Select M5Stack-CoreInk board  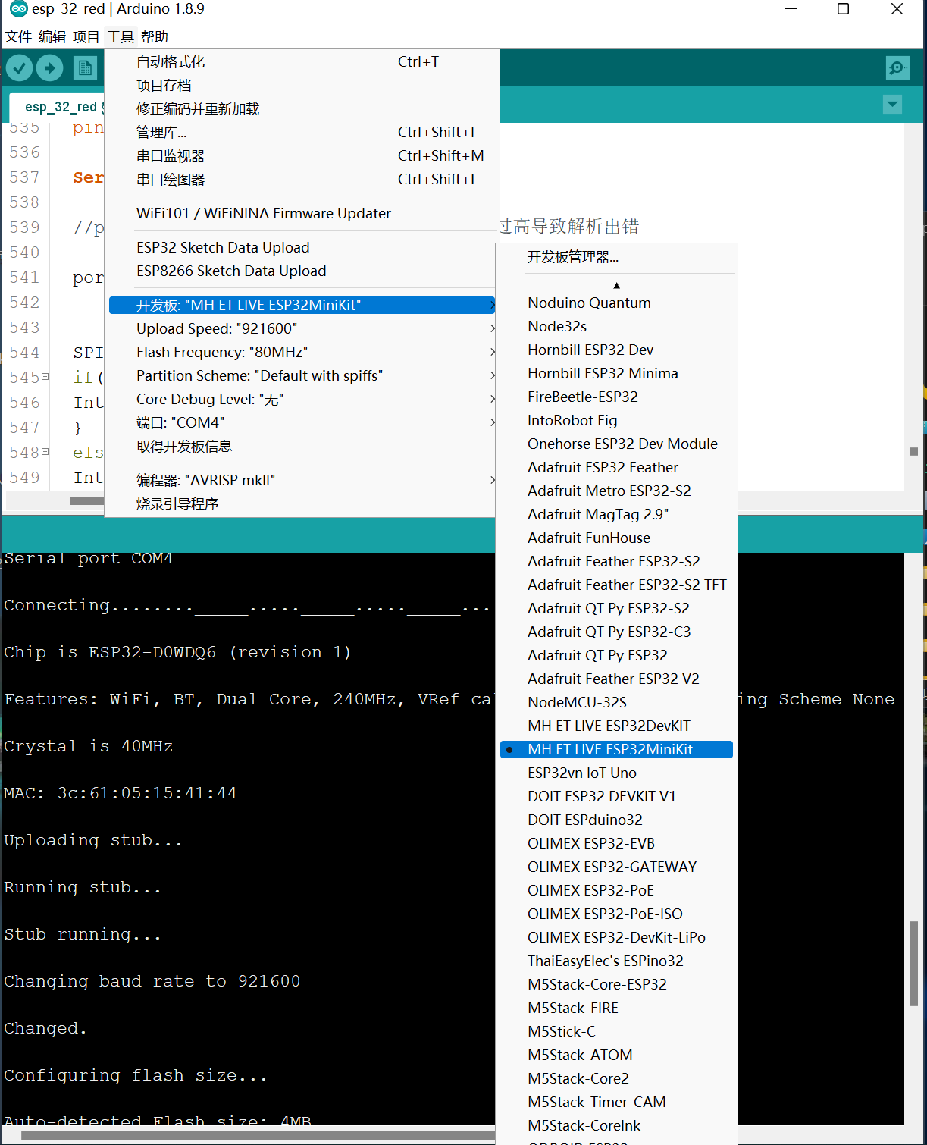[x=616, y=1126]
